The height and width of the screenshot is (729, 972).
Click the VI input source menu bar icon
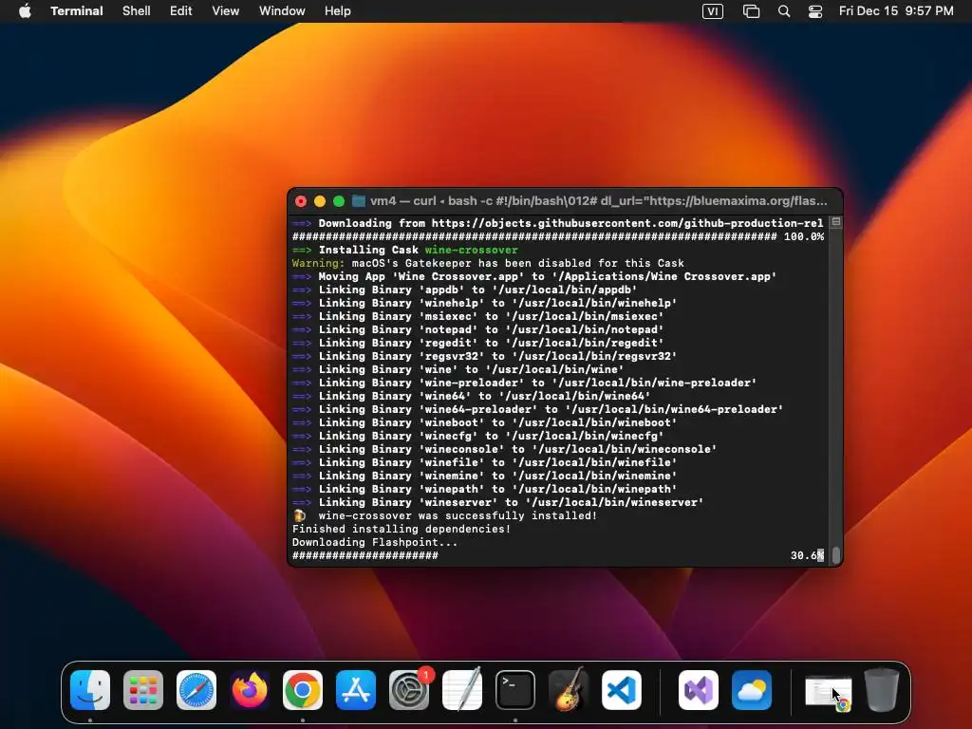(713, 11)
